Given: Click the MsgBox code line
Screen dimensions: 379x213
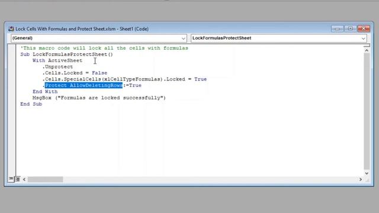Looking at the screenshot, I should click(x=99, y=98).
